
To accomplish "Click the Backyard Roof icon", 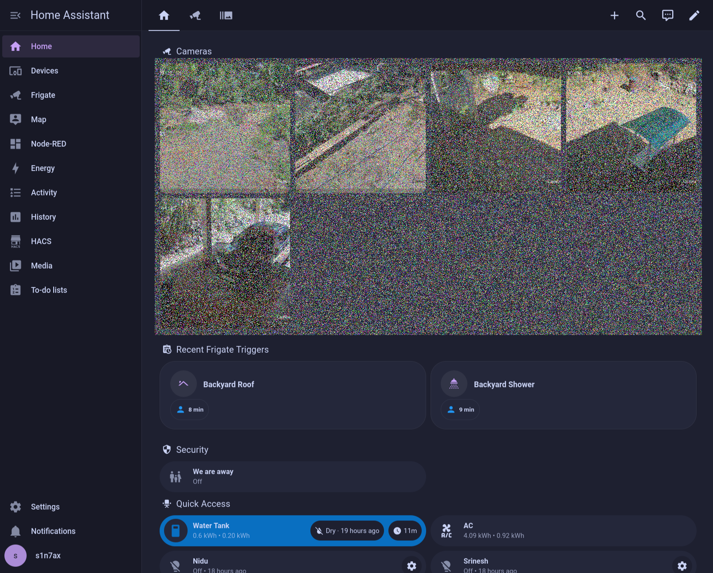I will [184, 384].
